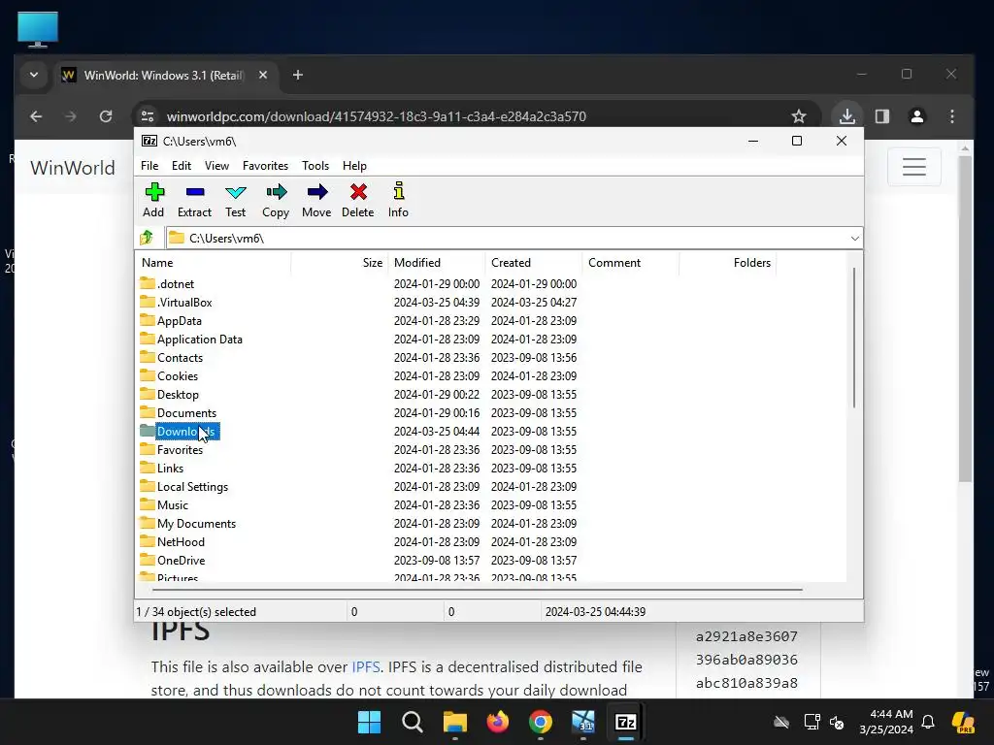
Task: Open the Favorites menu
Action: click(265, 165)
